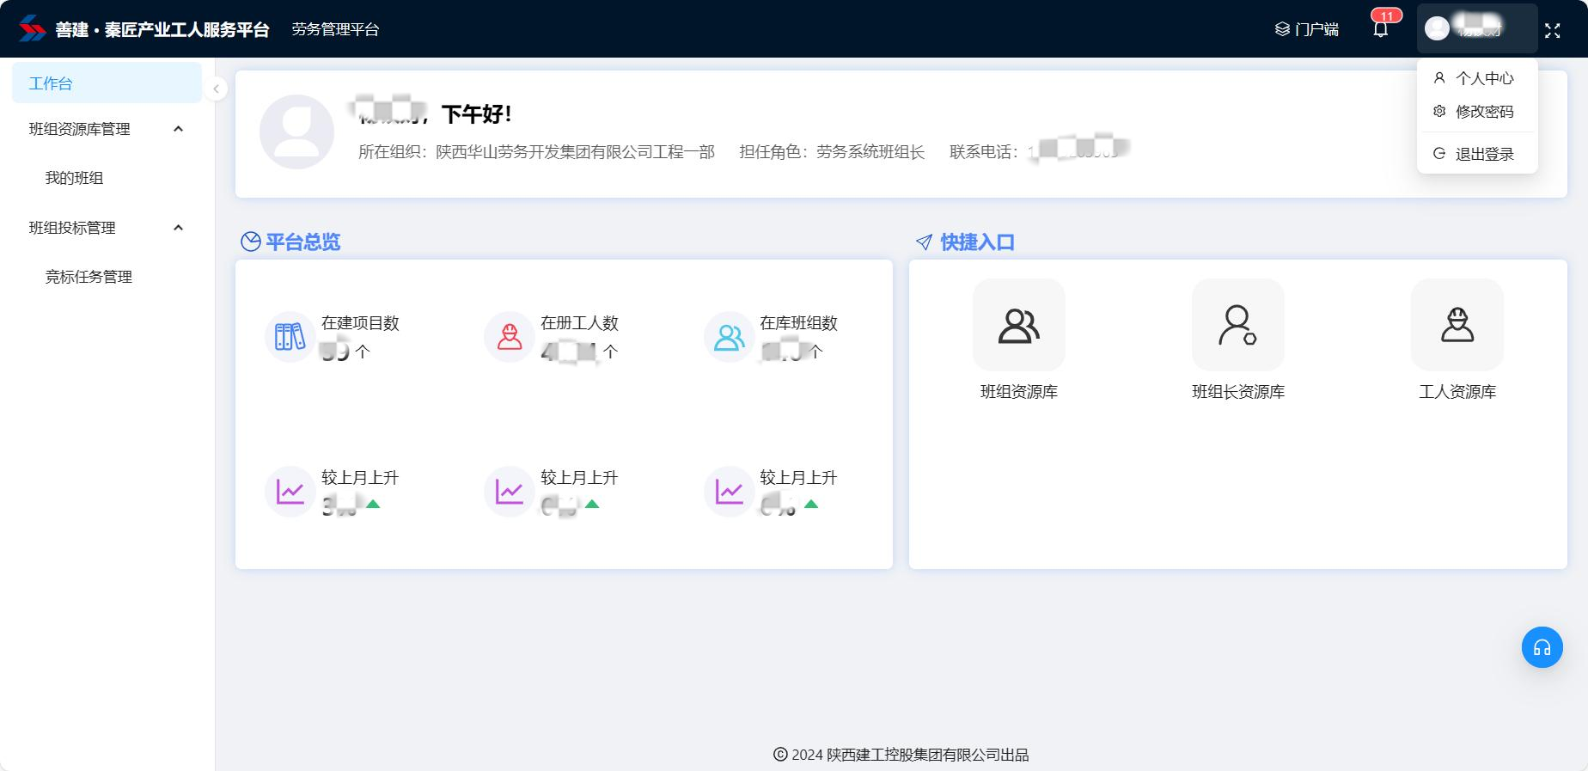Screen dimensions: 1588x771
Task: Open the user account dropdown
Action: point(1475,29)
